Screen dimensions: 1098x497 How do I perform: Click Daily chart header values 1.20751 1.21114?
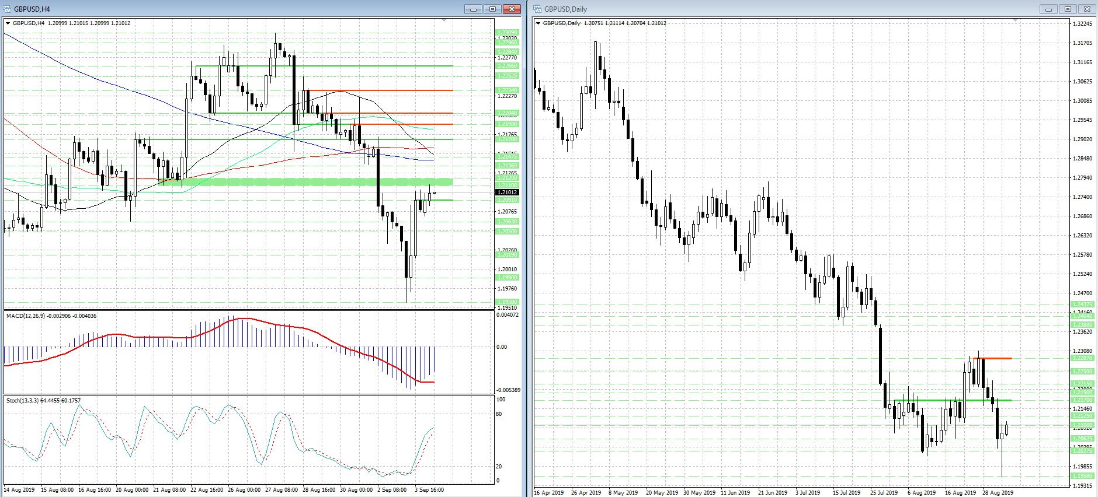pos(604,23)
